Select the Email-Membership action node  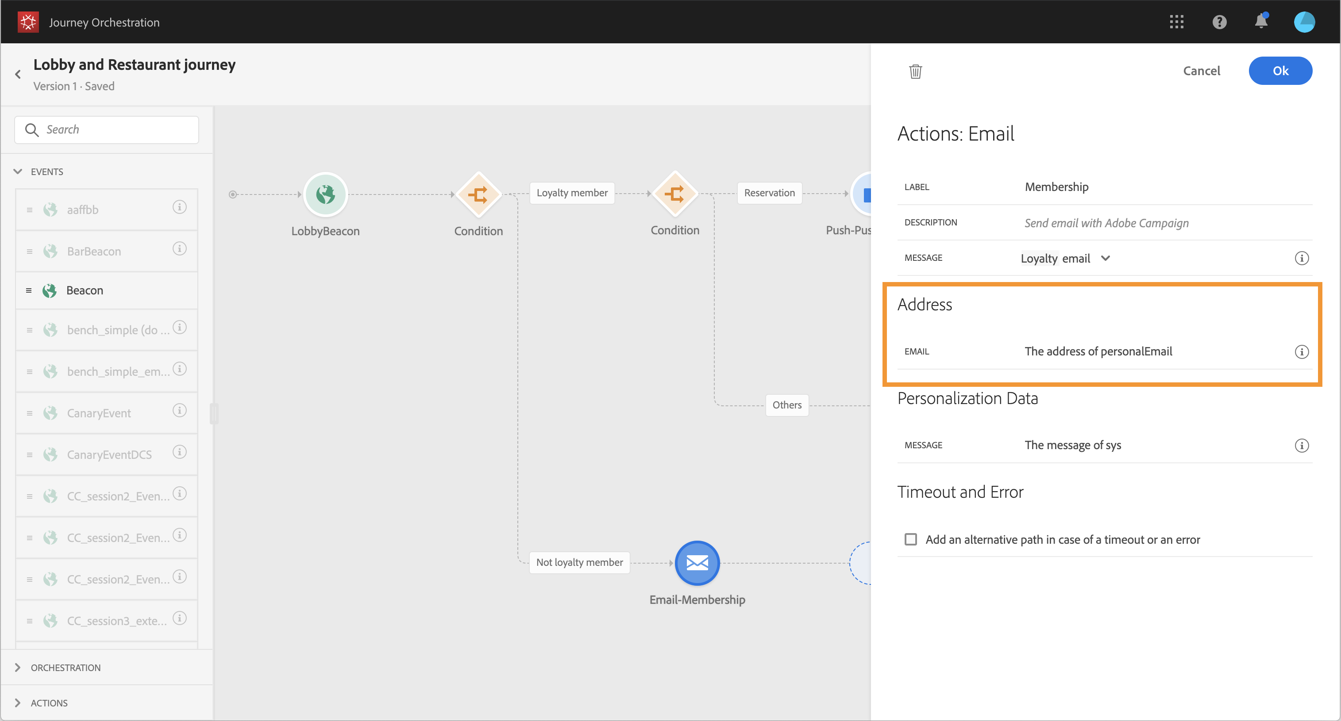coord(697,563)
